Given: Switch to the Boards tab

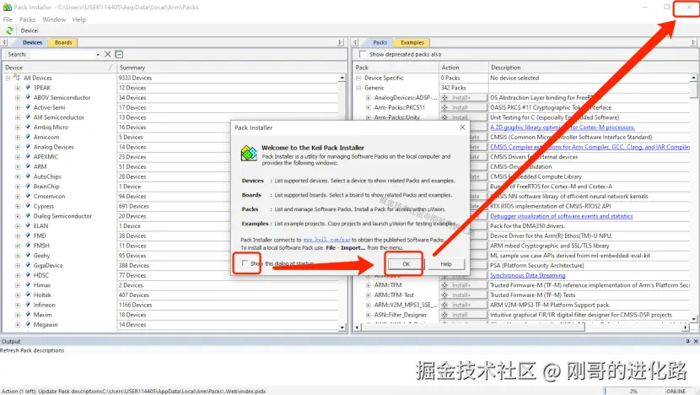Looking at the screenshot, I should coord(63,42).
